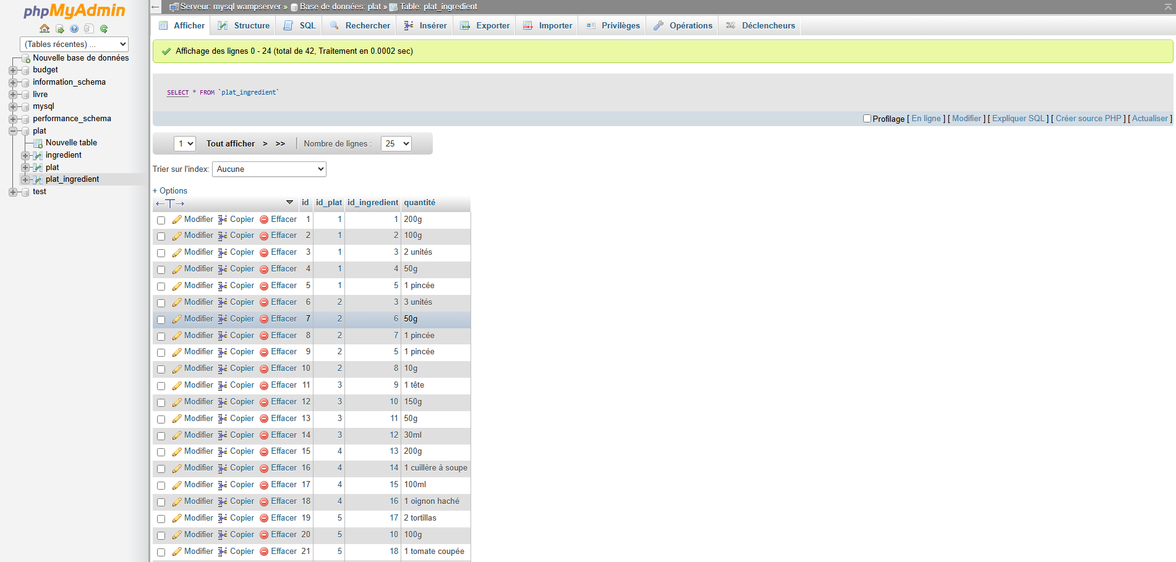
Task: Click the Tout afficher button
Action: [x=230, y=143]
